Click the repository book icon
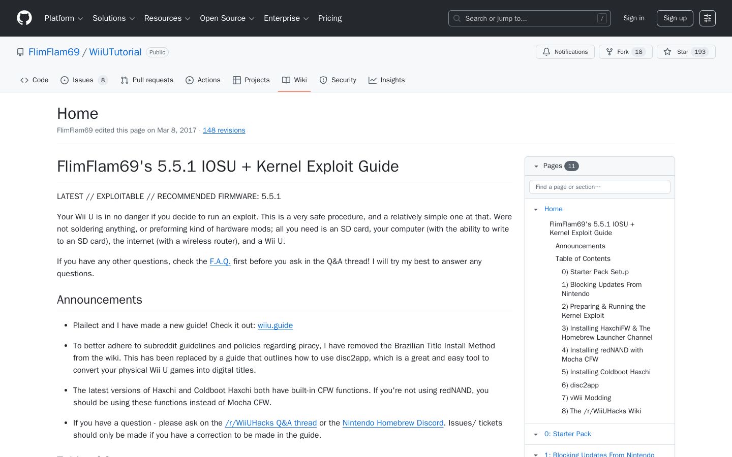732x457 pixels. [20, 52]
